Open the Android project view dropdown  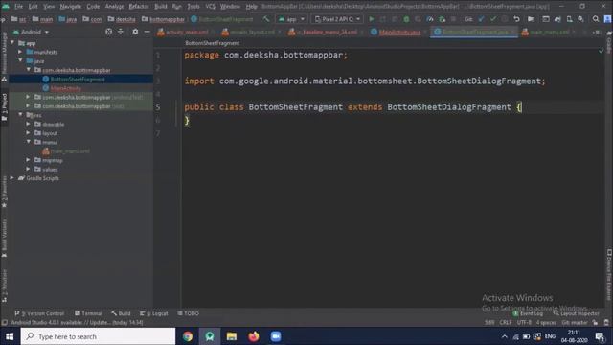pos(32,32)
